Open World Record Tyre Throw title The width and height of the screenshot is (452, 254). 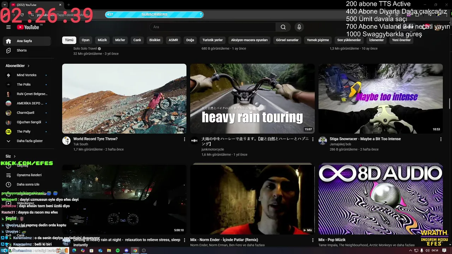click(95, 139)
